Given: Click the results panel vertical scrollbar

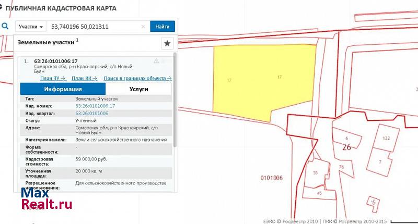Looking at the screenshot, I should [x=175, y=99].
